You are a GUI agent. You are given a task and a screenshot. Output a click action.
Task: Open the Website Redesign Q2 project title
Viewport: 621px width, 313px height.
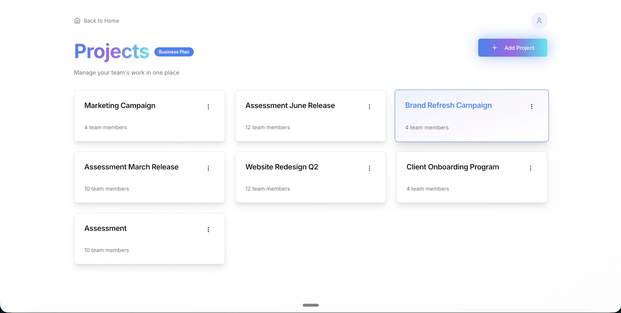282,167
